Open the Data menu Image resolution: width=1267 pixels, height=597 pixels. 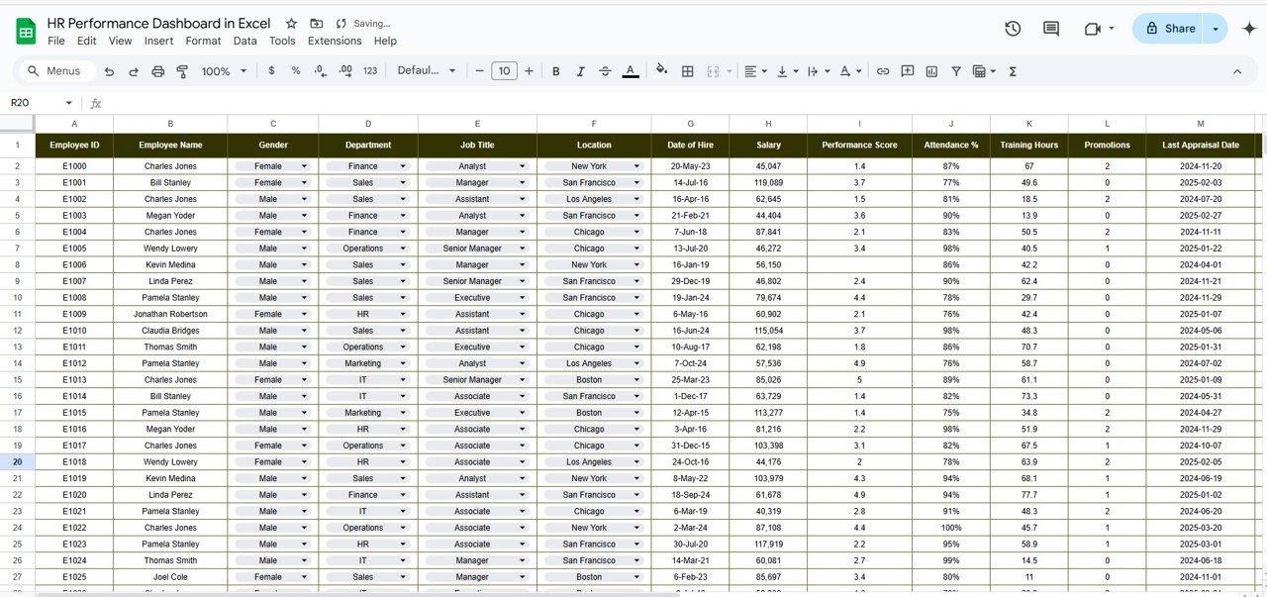pyautogui.click(x=245, y=42)
